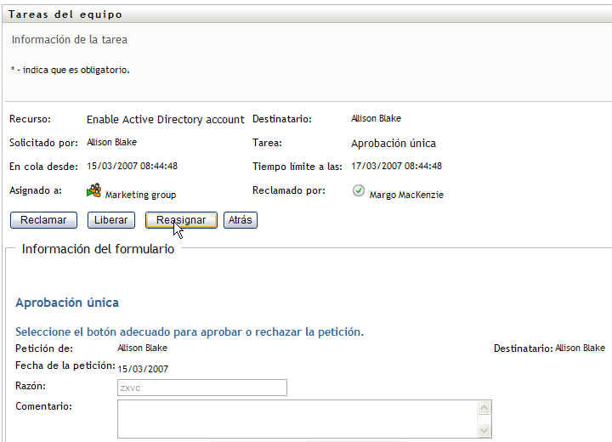Click the En cola desde timestamp value

click(x=132, y=167)
